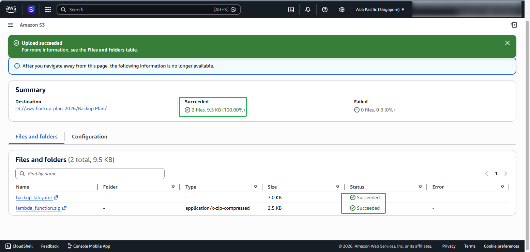Focus the Find by name filter field
The height and width of the screenshot is (252, 530).
click(90, 174)
